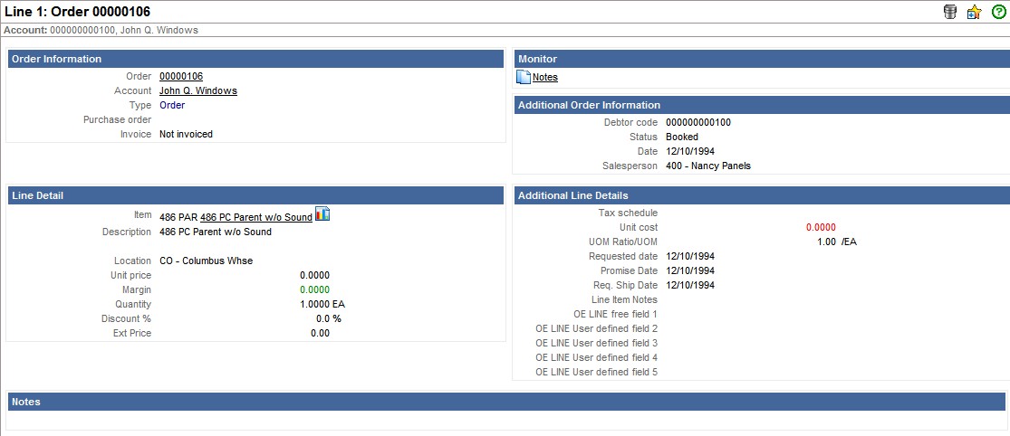Image resolution: width=1010 pixels, height=436 pixels.
Task: Open the 486 PC Parent w/o Sound item link
Action: pyautogui.click(x=255, y=217)
